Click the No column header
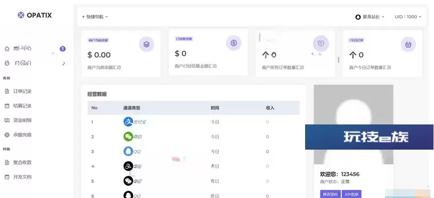 (x=94, y=108)
